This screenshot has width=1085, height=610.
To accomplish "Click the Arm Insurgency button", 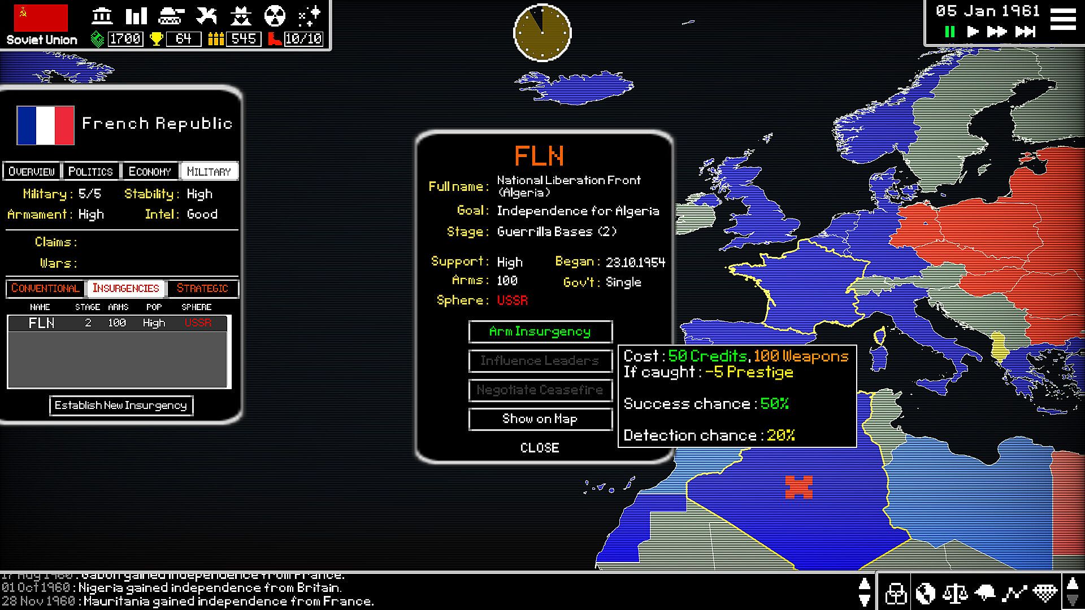I will click(540, 332).
